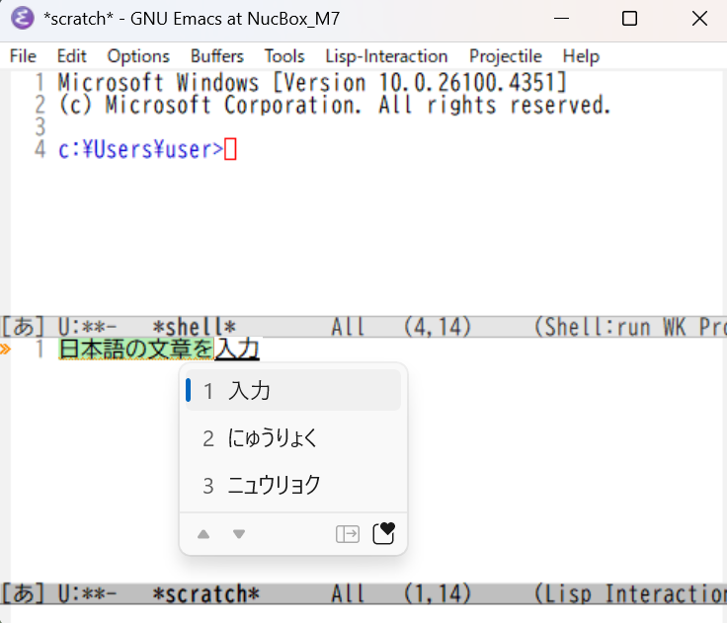This screenshot has width=727, height=623.
Task: Minimize the Emacs window
Action: point(561,19)
